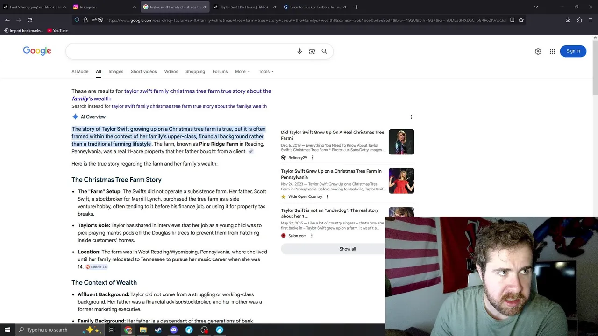Open the Reddit +4 sources chip

point(96,267)
